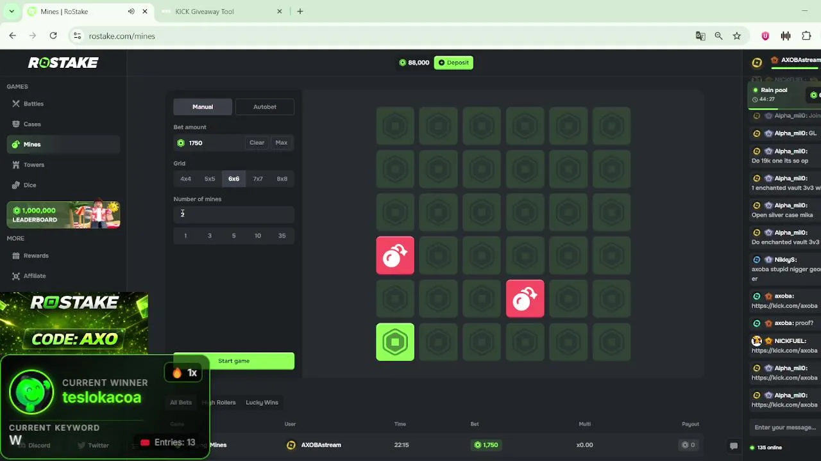The image size is (821, 461).
Task: Click the zoom magnifier icon in address bar
Action: point(718,36)
